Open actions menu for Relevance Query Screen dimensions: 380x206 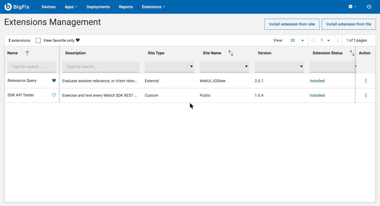(x=366, y=81)
